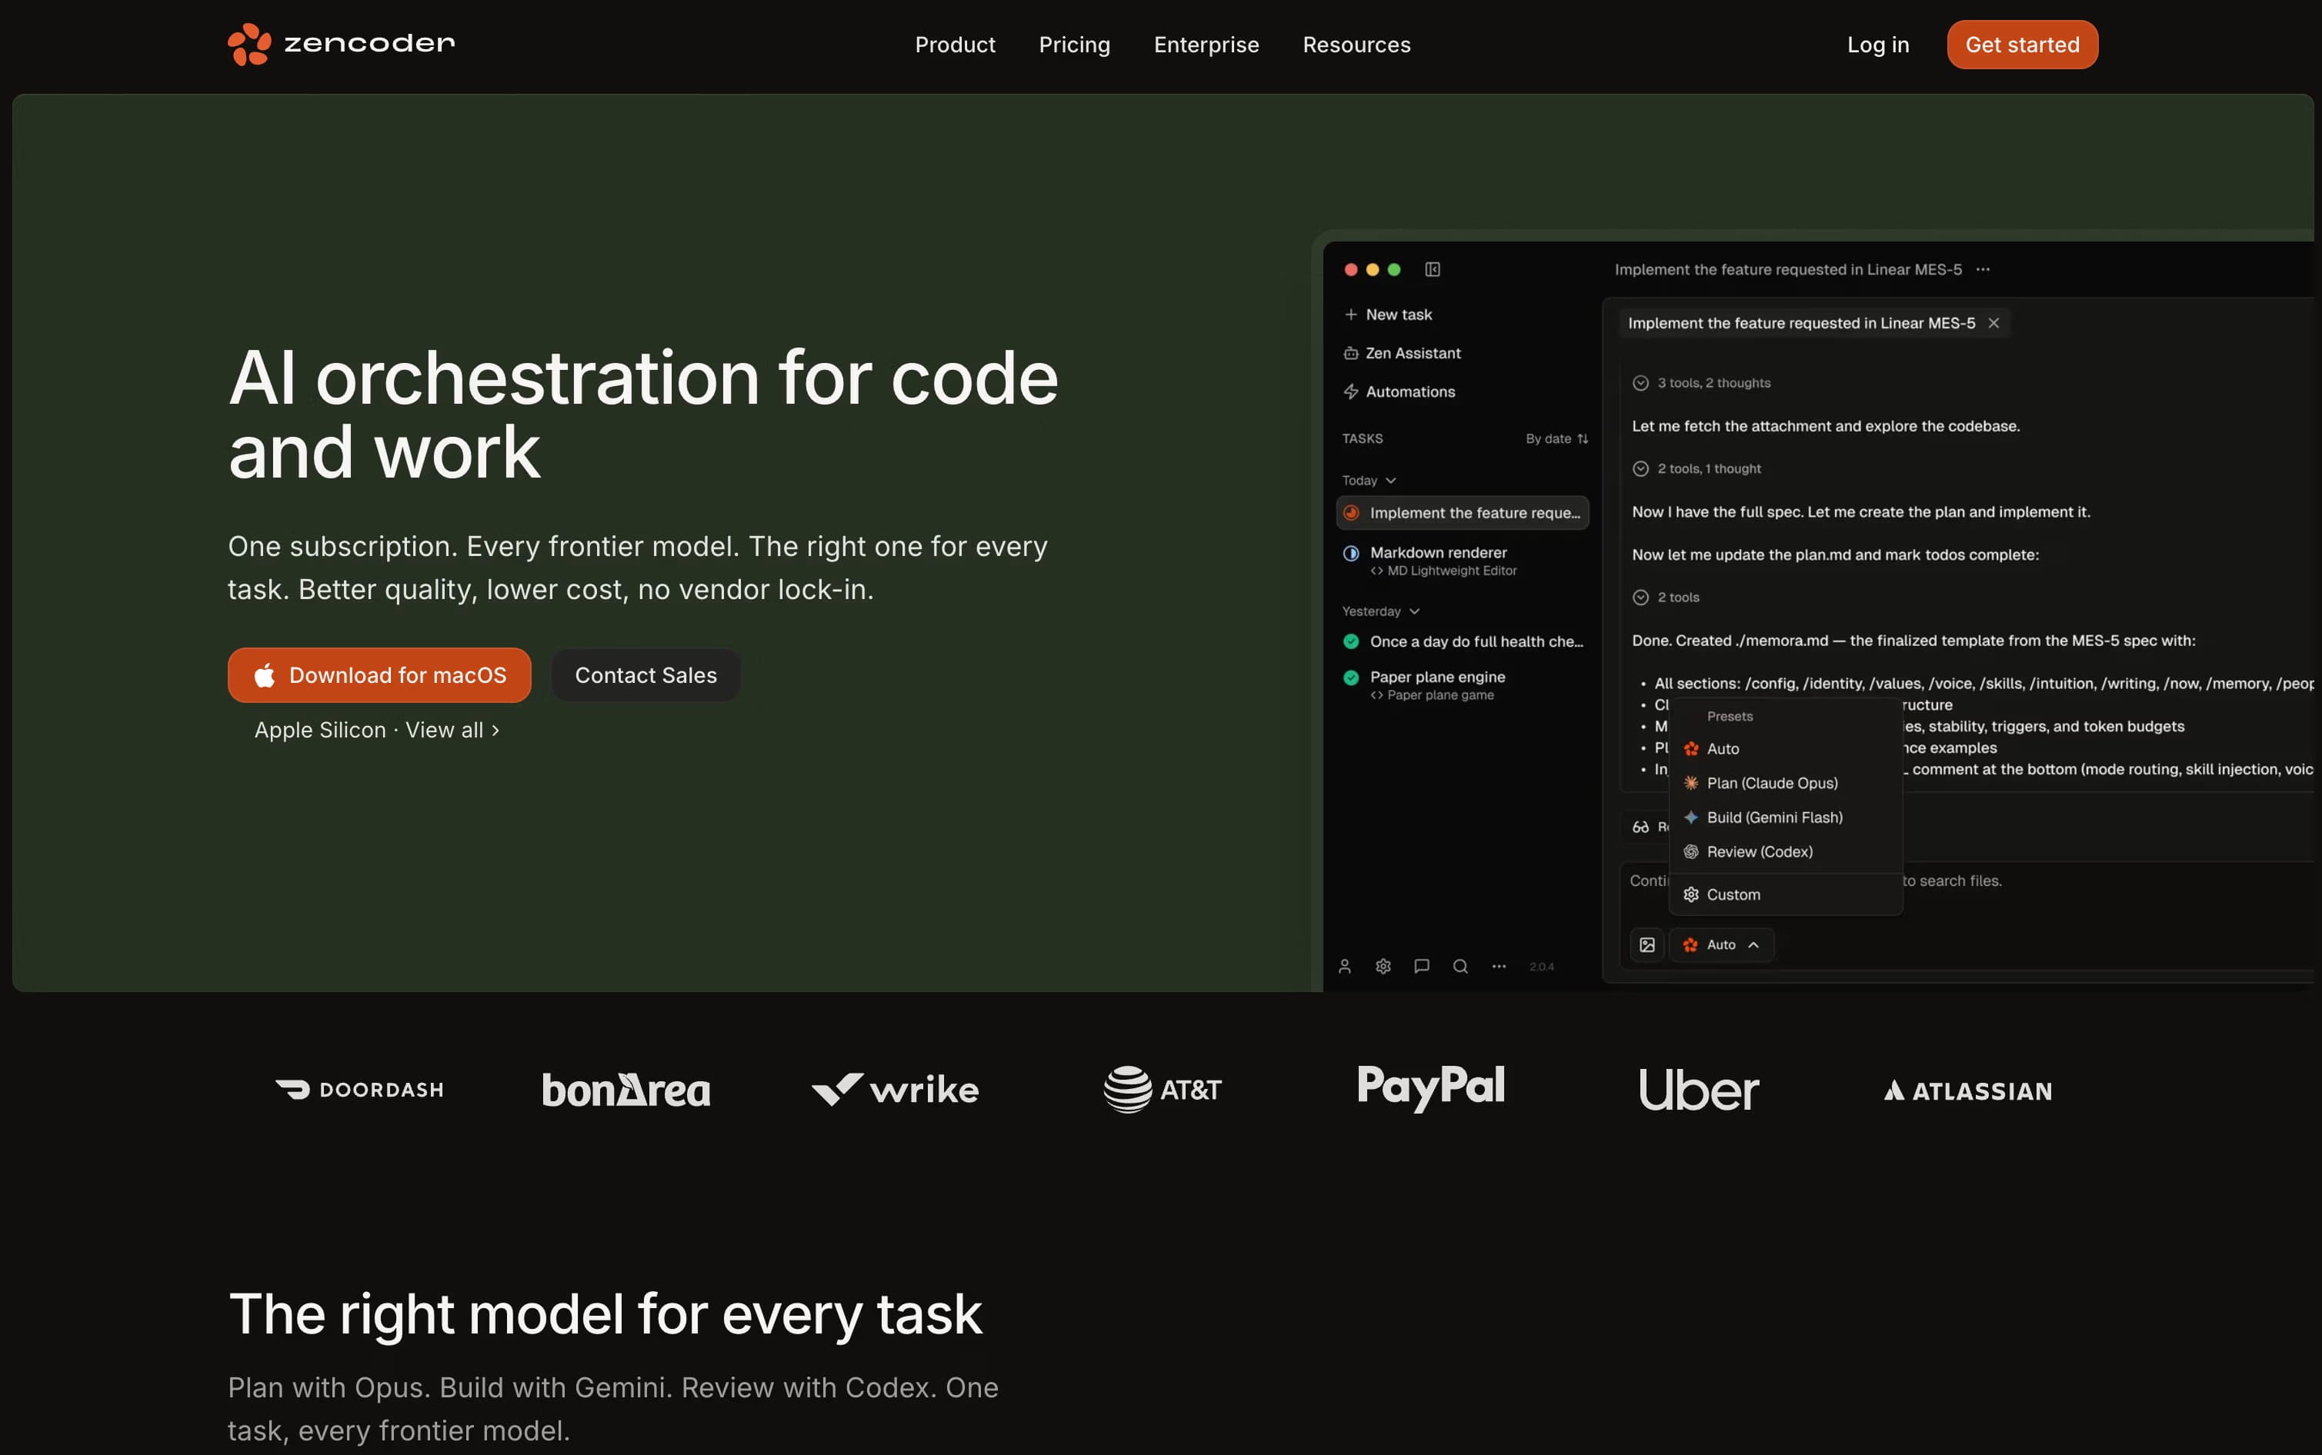Choose Build (Gemini Flash) preset
Viewport: 2322px width, 1455px height.
point(1786,817)
